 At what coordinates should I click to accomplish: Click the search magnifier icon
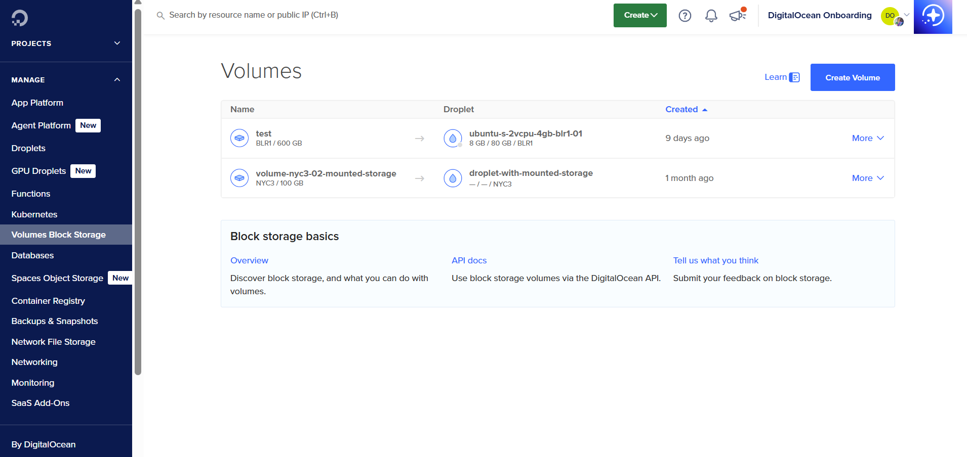pyautogui.click(x=160, y=15)
